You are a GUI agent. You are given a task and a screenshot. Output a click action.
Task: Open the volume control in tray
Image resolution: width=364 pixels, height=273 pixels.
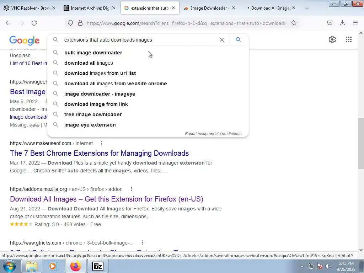tap(328, 266)
